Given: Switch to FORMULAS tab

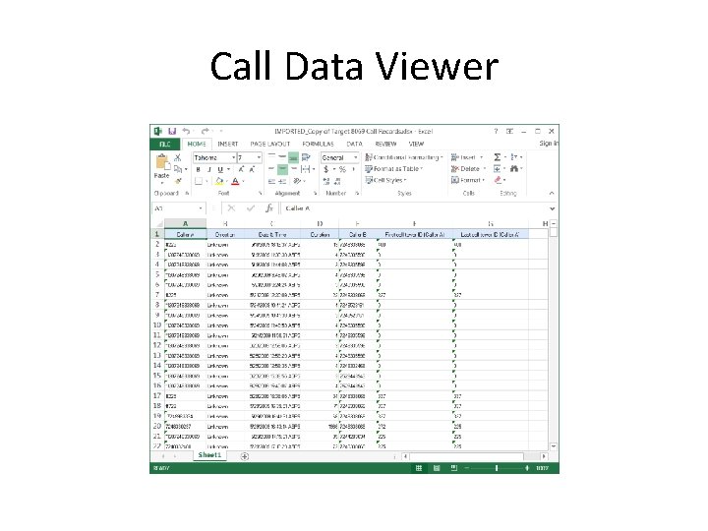Looking at the screenshot, I should [318, 144].
